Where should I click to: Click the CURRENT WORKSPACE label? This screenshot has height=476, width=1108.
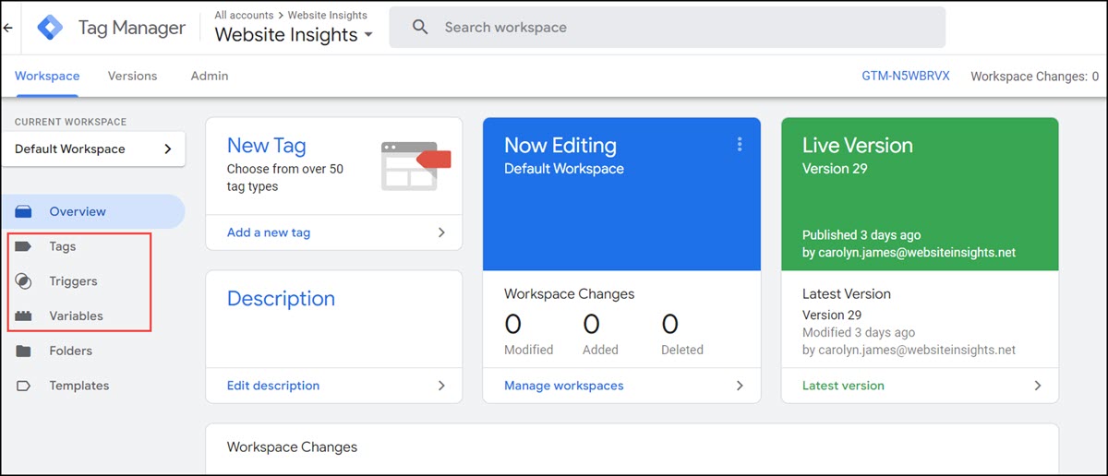pyautogui.click(x=71, y=122)
